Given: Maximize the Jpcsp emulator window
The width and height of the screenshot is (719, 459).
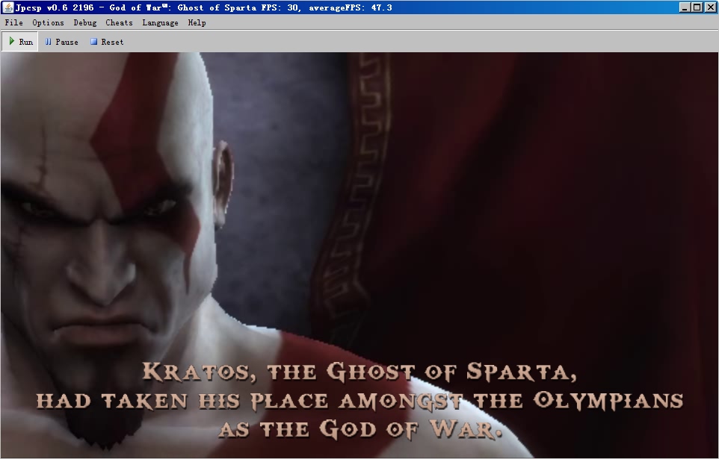Looking at the screenshot, I should point(697,7).
